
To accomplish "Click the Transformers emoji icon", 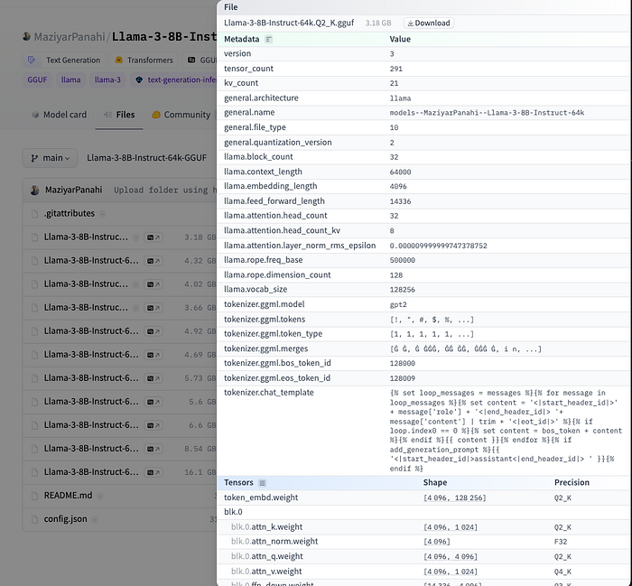I will [x=118, y=60].
